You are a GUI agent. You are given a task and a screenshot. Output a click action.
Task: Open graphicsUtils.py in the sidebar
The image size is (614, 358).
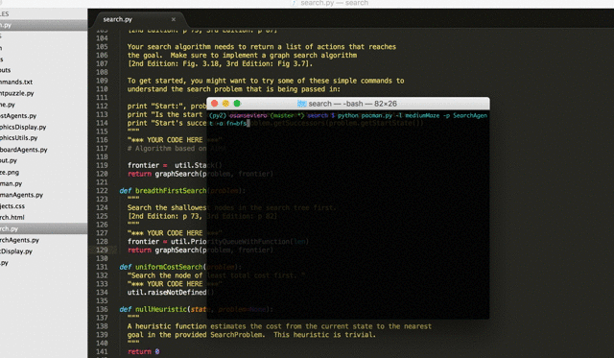19,138
